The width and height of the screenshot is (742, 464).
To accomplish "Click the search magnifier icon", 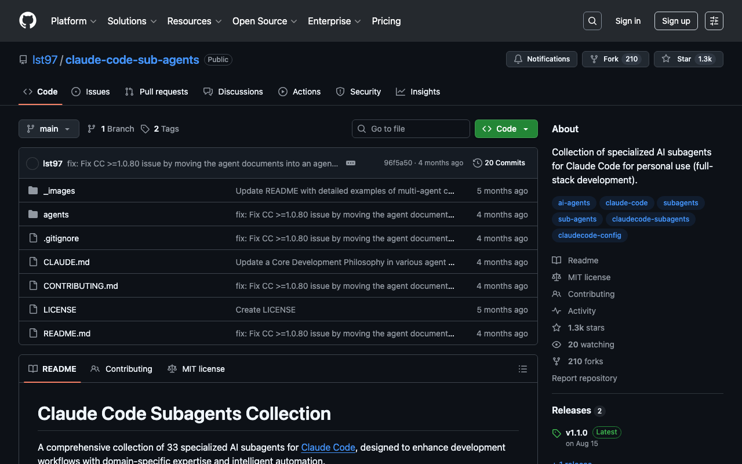I will [x=592, y=21].
